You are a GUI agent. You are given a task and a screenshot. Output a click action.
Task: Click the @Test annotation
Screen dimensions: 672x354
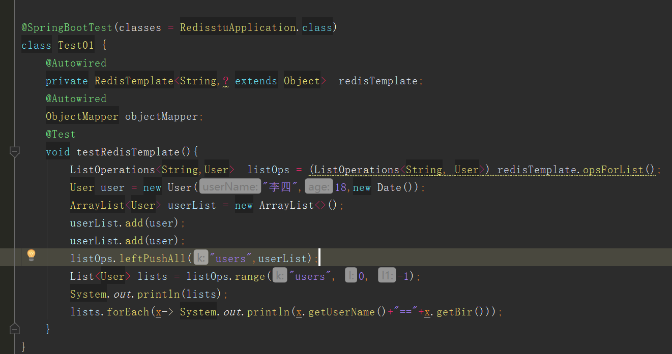[61, 134]
